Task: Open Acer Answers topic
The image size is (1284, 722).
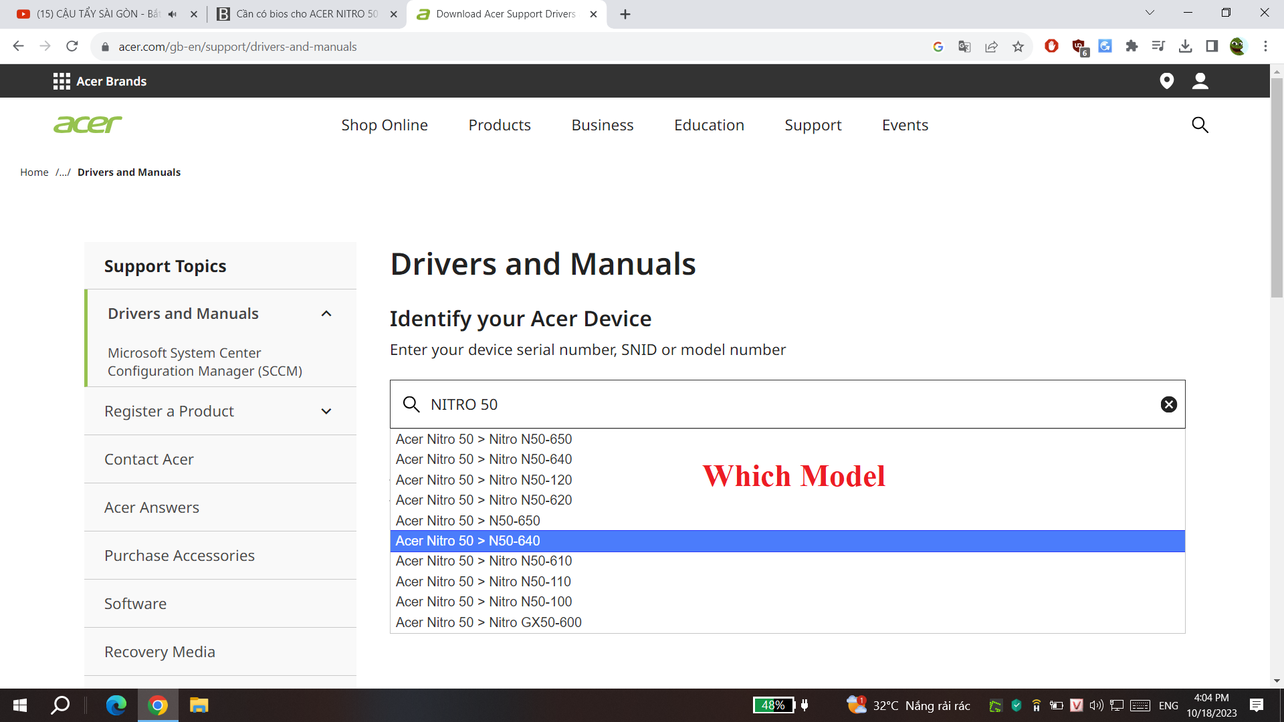Action: coord(152,507)
